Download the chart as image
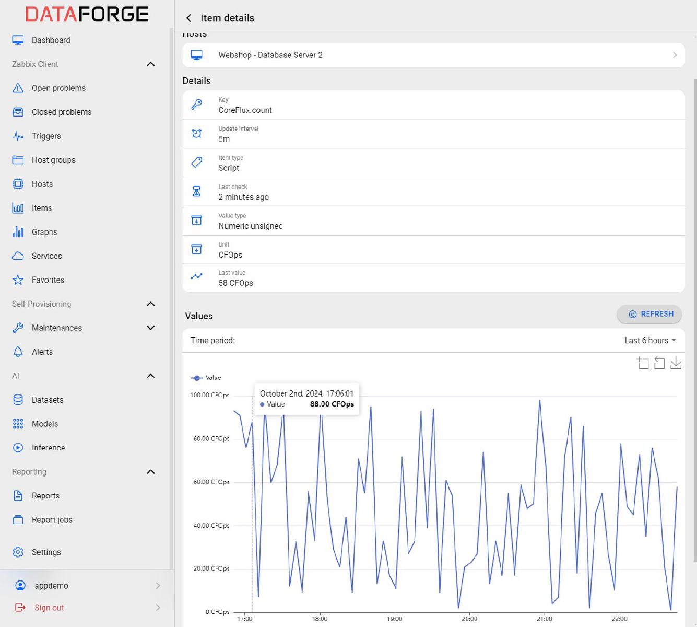The height and width of the screenshot is (627, 697). pos(676,363)
